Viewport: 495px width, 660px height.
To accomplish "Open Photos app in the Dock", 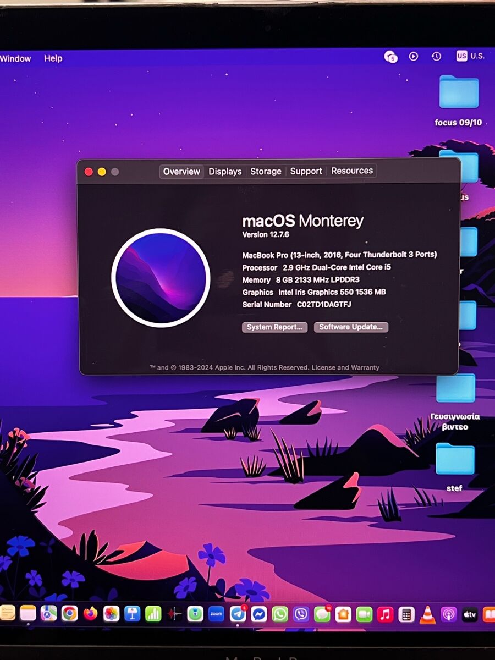I will point(112,614).
